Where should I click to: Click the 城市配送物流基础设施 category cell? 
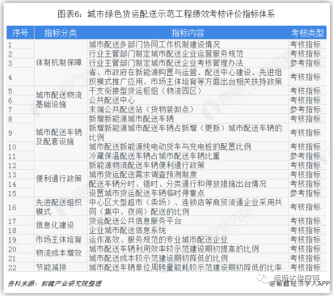point(59,100)
